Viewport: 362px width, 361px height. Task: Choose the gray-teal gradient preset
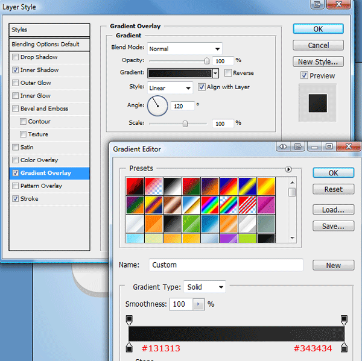[x=266, y=224]
